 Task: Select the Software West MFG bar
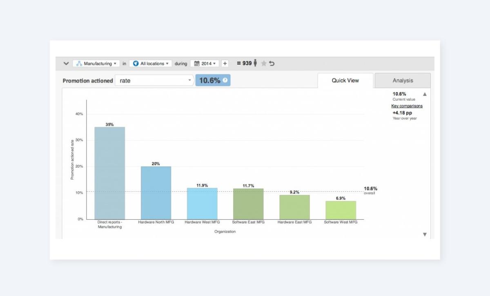(341, 210)
